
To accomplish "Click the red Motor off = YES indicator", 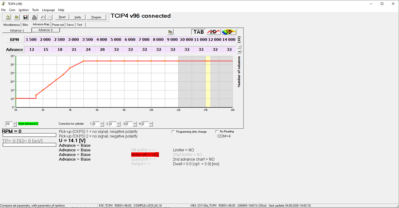I will (145, 155).
